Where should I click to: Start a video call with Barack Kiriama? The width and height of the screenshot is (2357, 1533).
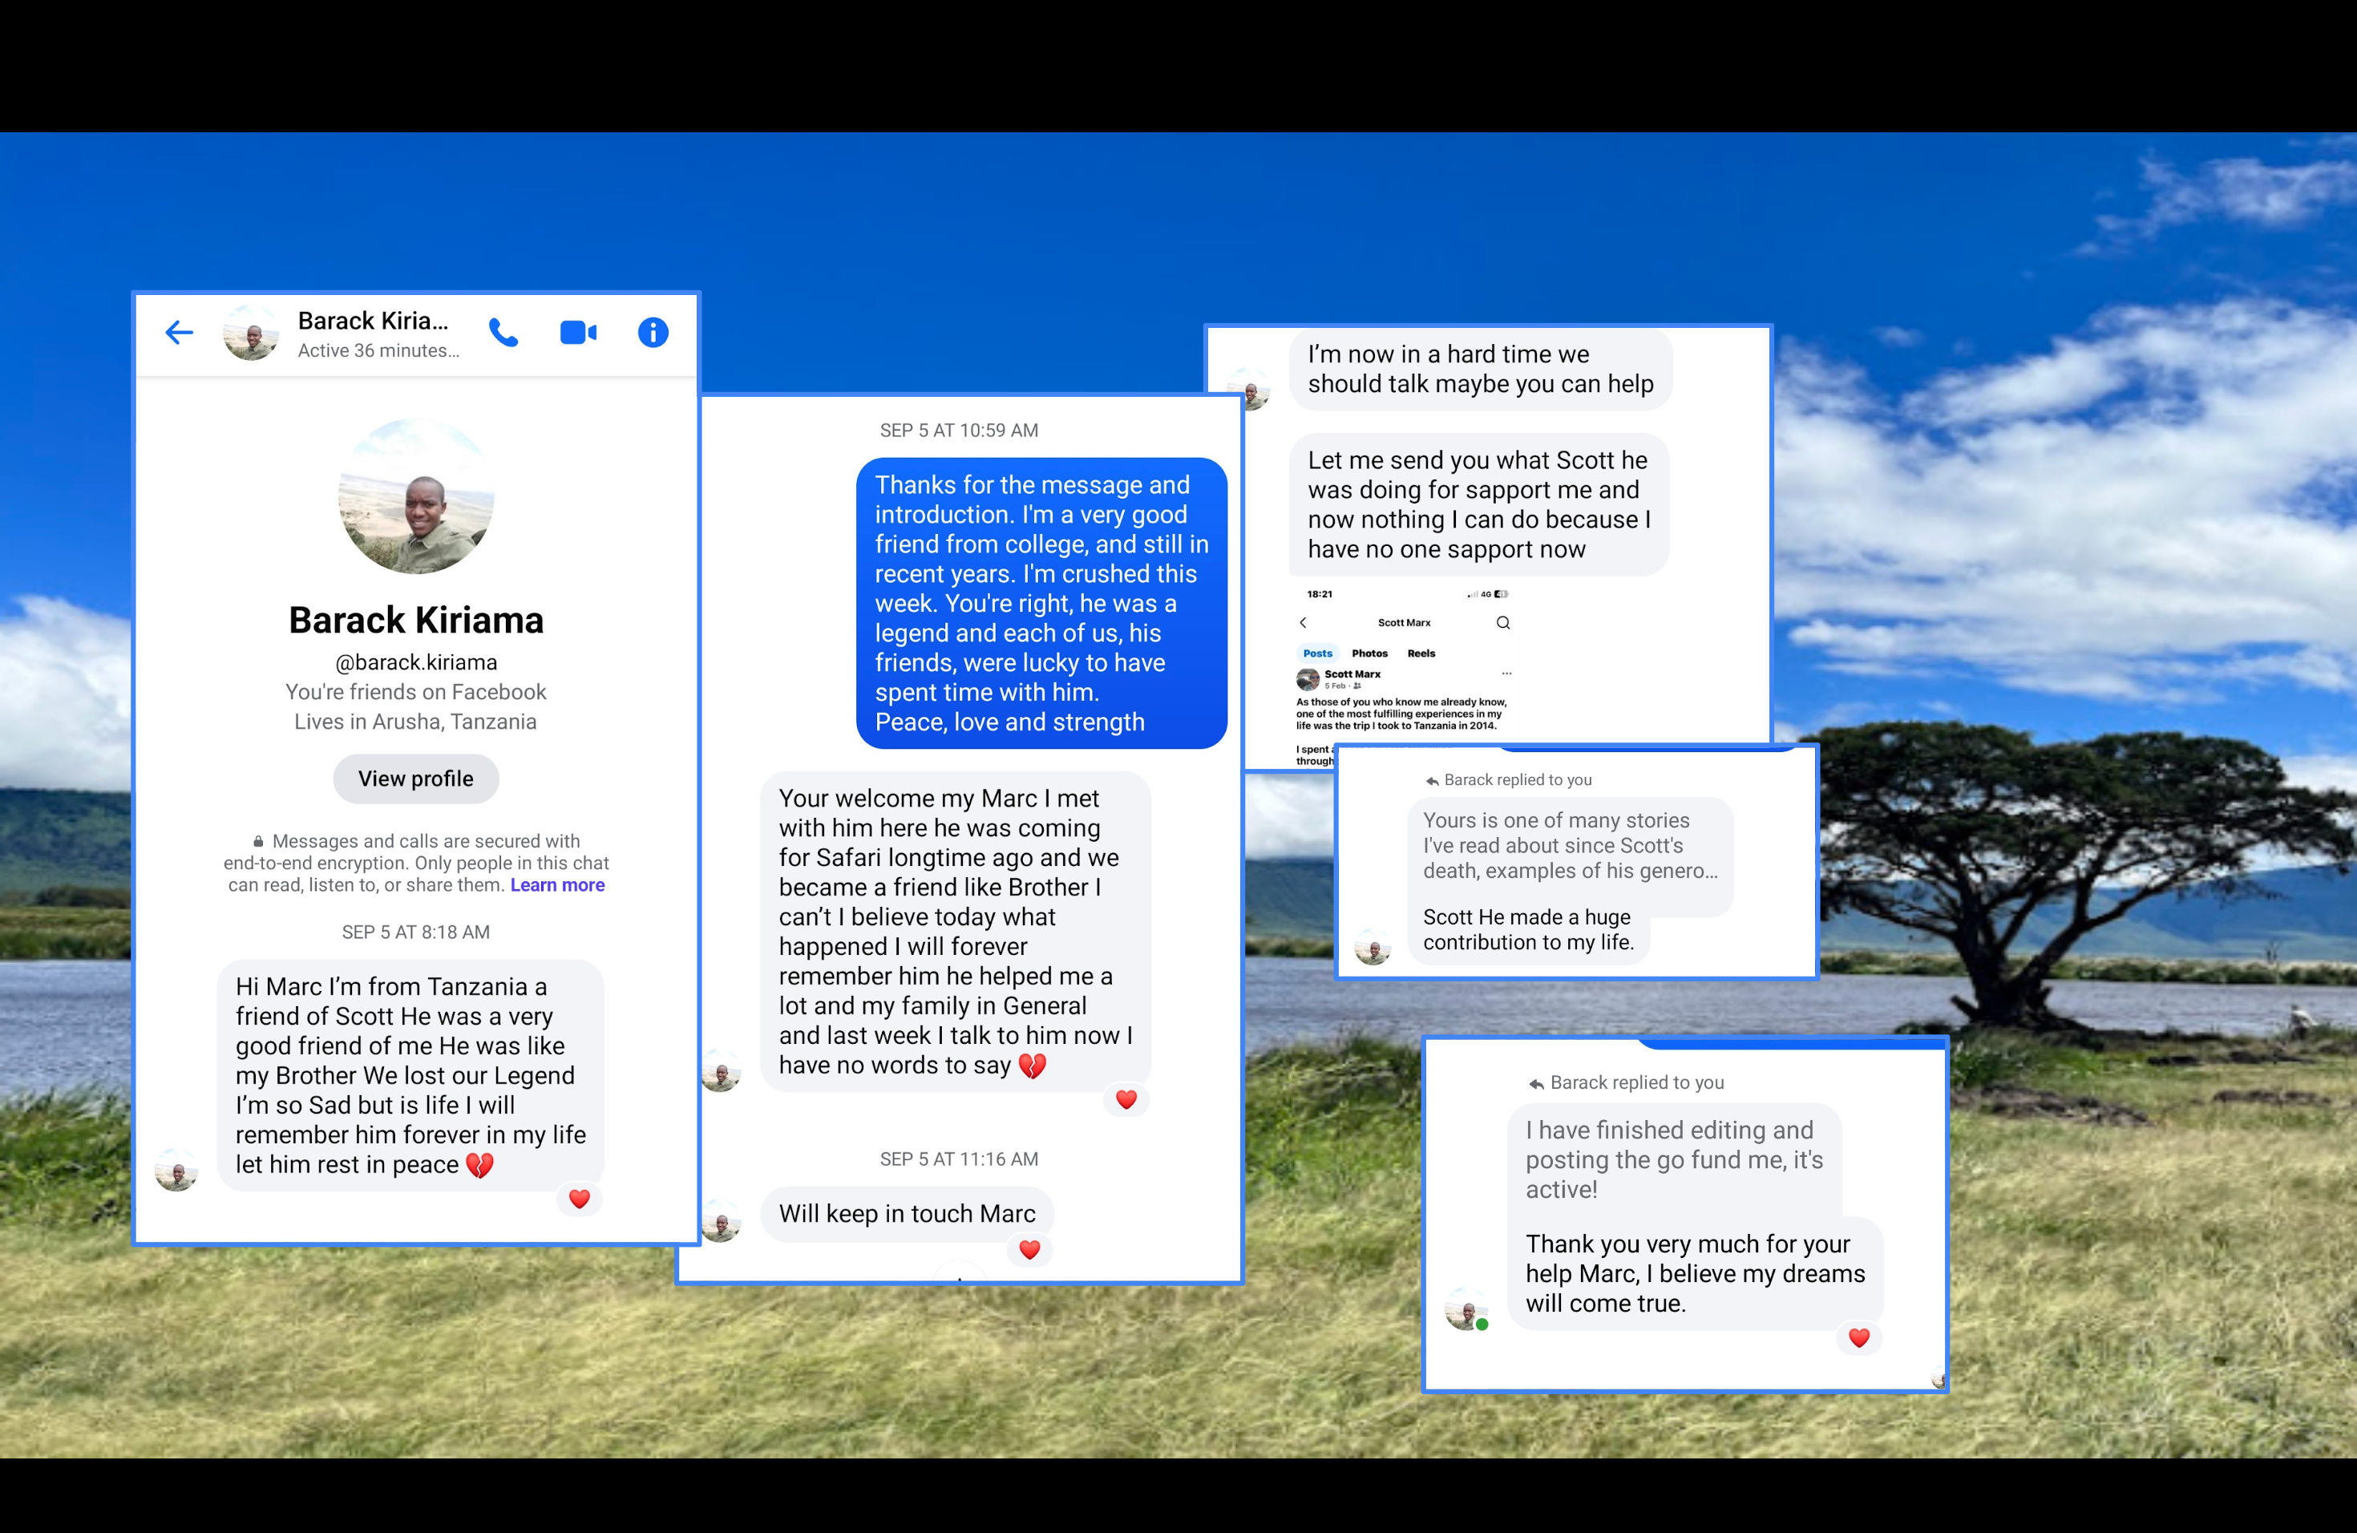pos(578,333)
